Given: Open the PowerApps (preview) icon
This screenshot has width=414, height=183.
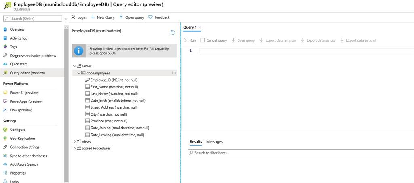Looking at the screenshot, I should [x=5, y=101].
